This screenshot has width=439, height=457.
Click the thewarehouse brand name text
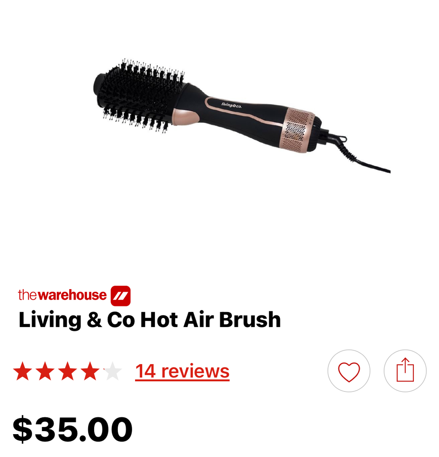click(x=62, y=295)
